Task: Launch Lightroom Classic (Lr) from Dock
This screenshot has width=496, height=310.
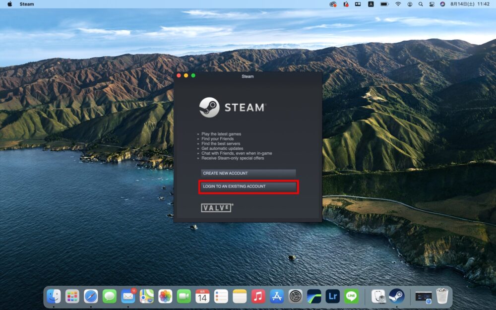Action: pos(332,297)
